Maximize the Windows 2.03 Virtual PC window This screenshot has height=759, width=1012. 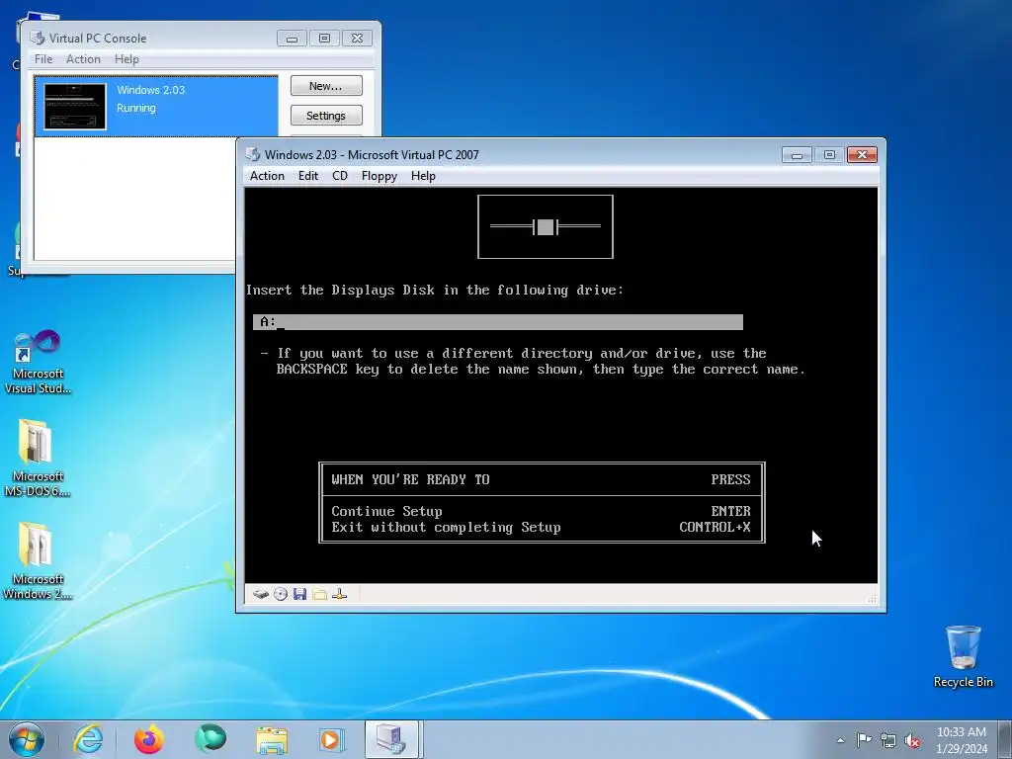coord(829,155)
